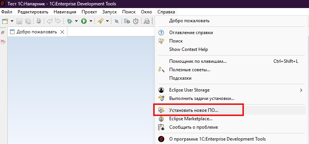Click the magnifier search icon in toolbar
This screenshot has width=309, height=144.
coord(147,21)
